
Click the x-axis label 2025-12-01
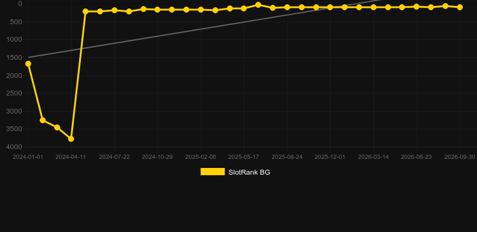(x=330, y=157)
